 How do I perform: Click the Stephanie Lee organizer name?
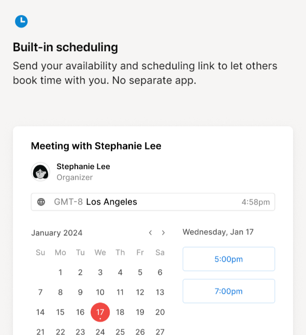pos(83,166)
